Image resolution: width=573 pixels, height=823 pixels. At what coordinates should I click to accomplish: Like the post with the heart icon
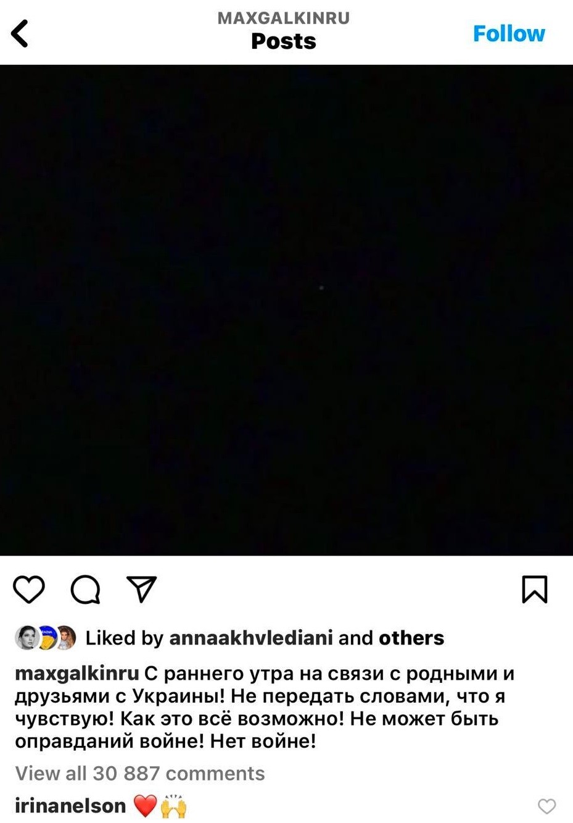tap(29, 589)
